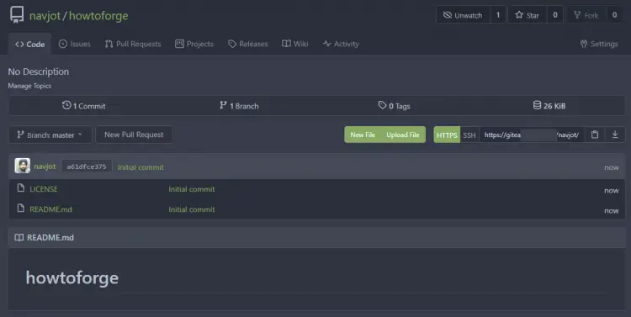Open the Releases tab
Image resolution: width=631 pixels, height=317 pixels.
click(248, 44)
